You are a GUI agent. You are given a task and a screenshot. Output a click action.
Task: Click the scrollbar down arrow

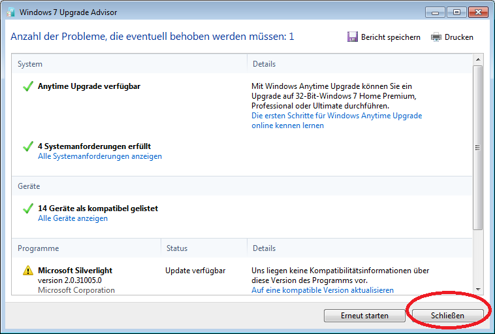pos(478,289)
